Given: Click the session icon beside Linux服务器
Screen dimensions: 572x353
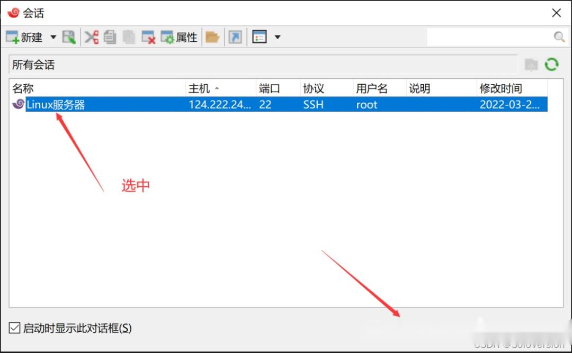Looking at the screenshot, I should point(18,104).
